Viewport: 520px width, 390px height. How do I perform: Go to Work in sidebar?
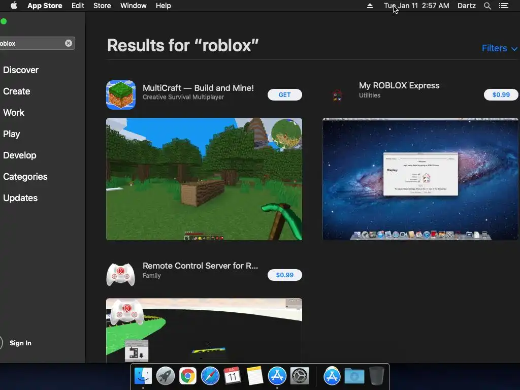pyautogui.click(x=14, y=112)
